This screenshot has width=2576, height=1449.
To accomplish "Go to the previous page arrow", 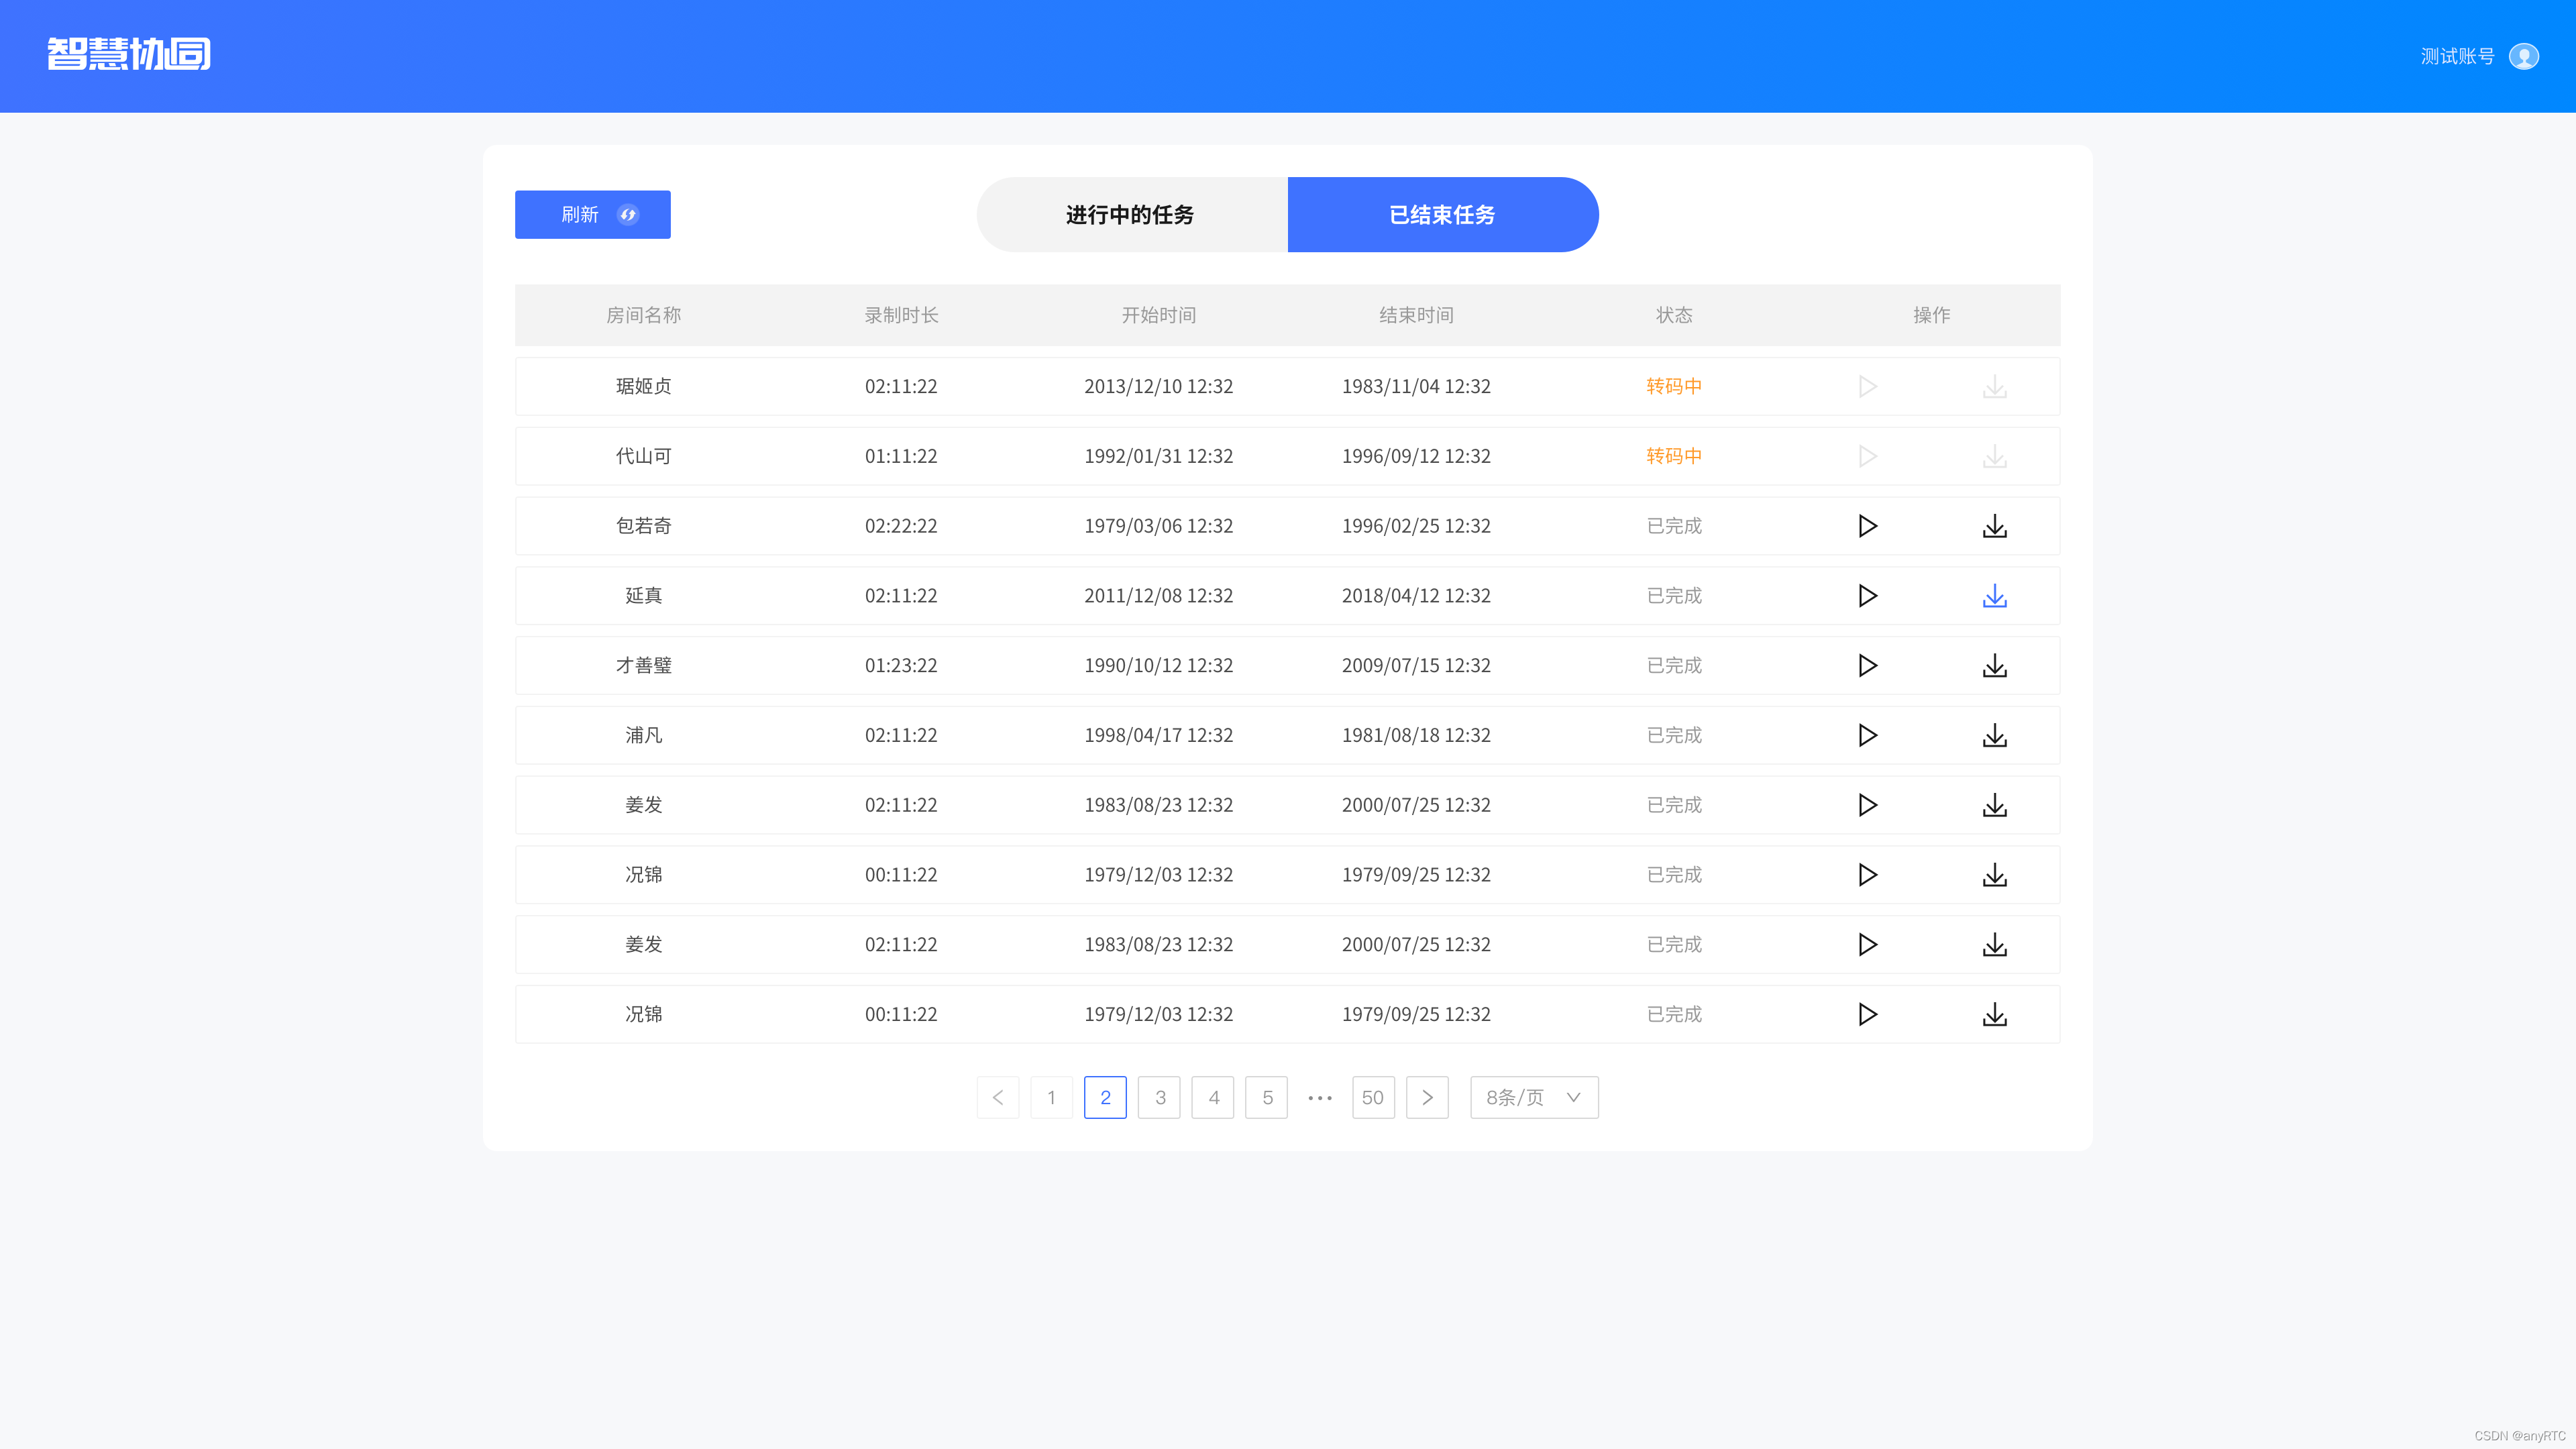I will pos(997,1097).
